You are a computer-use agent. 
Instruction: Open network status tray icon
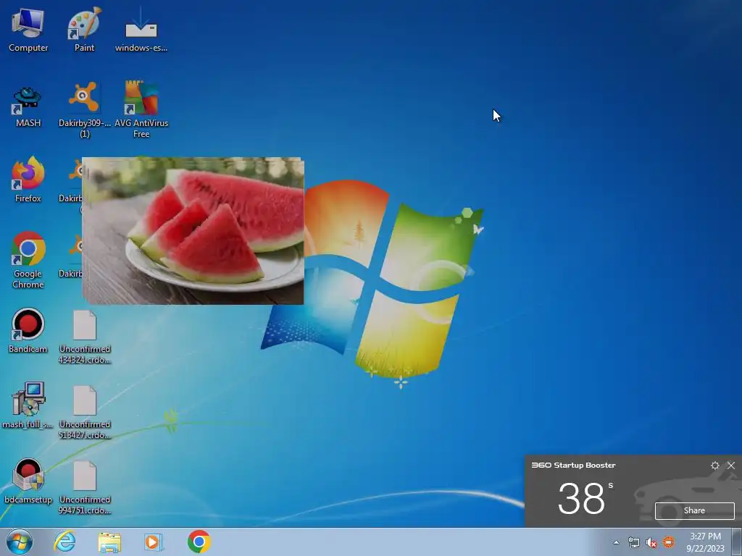pos(633,542)
